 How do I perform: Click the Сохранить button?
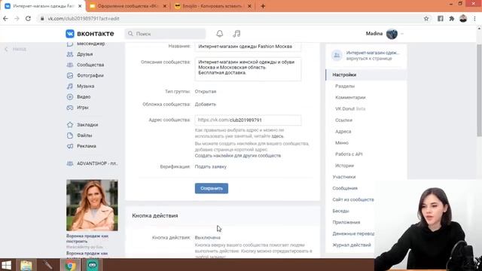coord(212,188)
